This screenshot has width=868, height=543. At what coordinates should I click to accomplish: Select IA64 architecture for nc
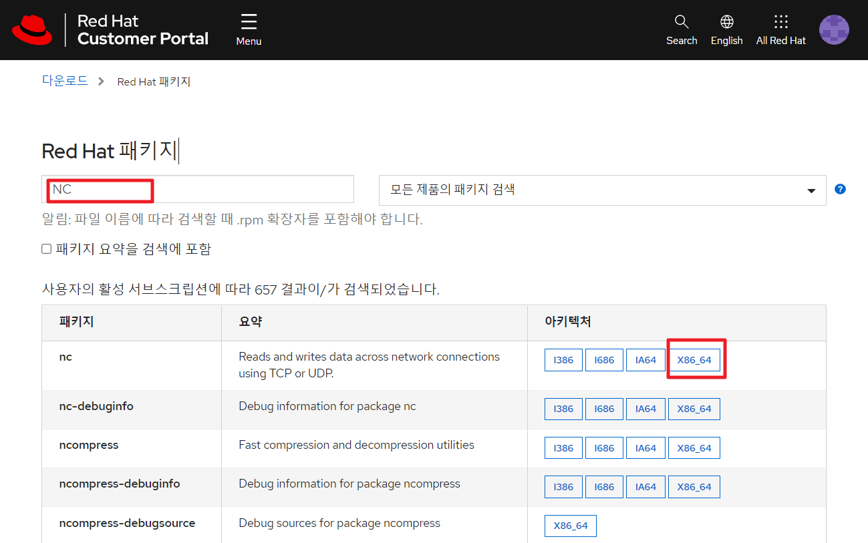(645, 360)
